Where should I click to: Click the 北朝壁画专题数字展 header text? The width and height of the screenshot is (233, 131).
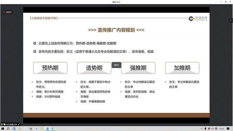tap(44, 18)
